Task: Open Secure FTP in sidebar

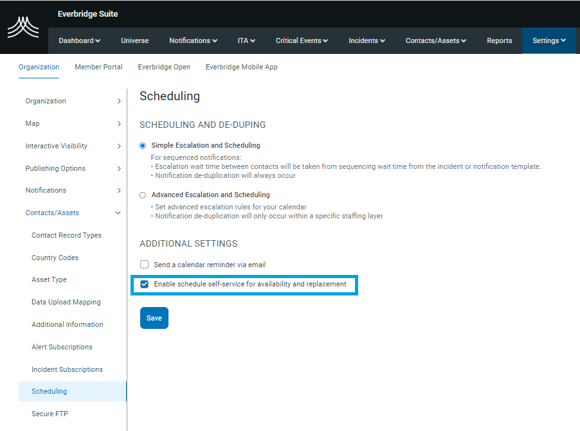Action: pyautogui.click(x=50, y=414)
